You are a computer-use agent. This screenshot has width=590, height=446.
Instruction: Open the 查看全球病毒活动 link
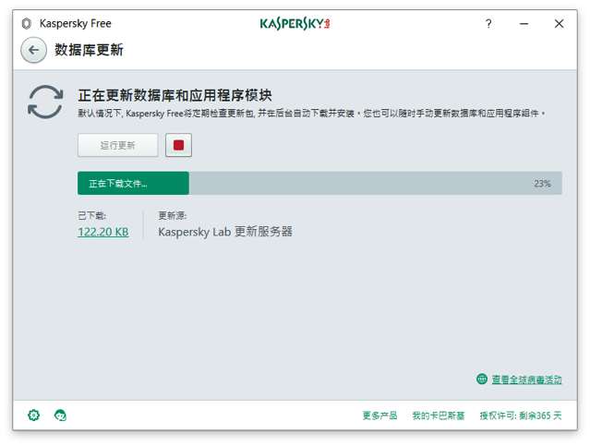click(527, 380)
